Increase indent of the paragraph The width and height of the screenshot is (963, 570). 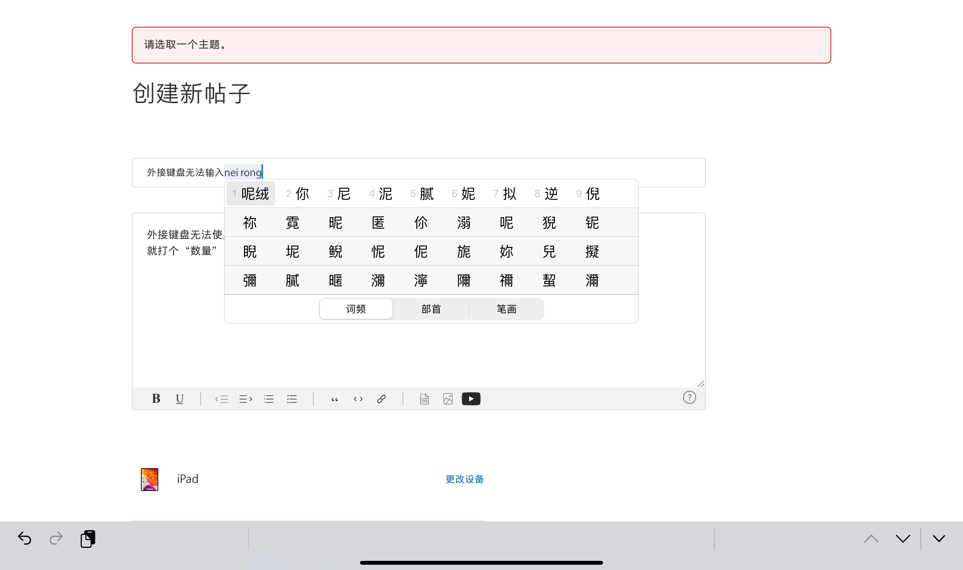pyautogui.click(x=246, y=399)
